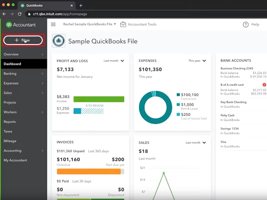Open the Rachel Sample QuickBooks File dropdown

click(x=89, y=24)
